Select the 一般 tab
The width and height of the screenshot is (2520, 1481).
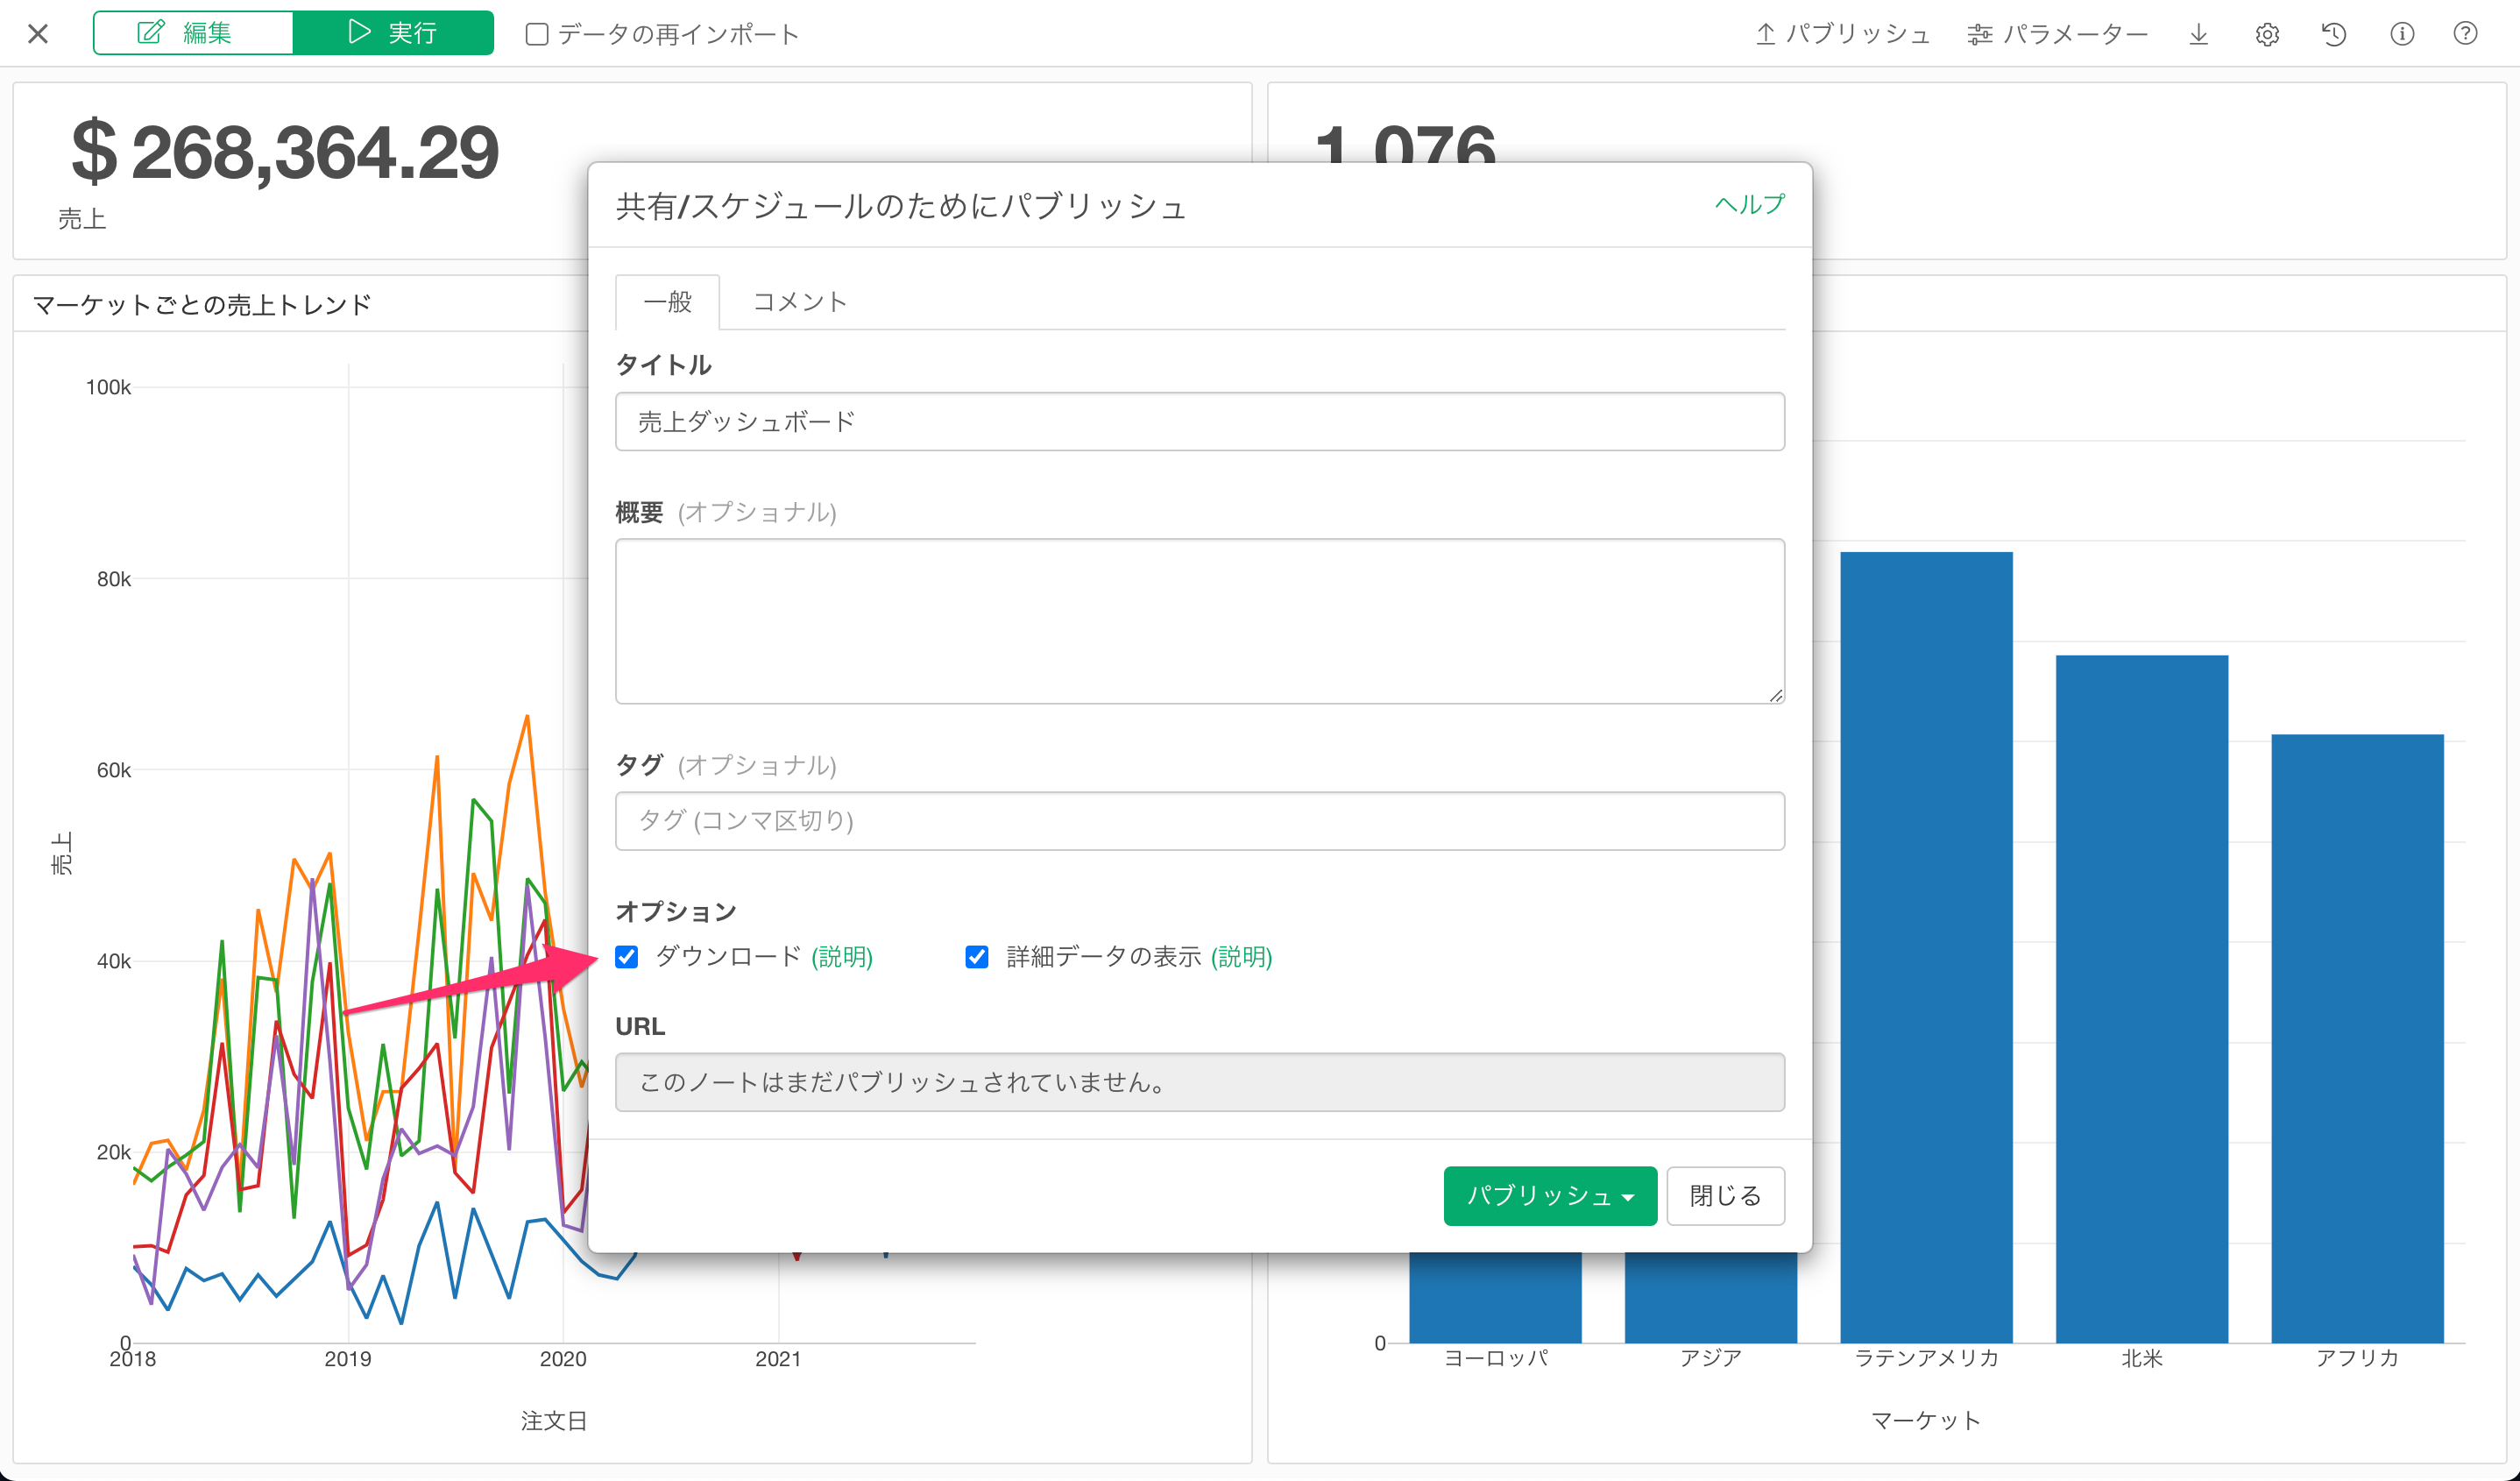coord(667,302)
